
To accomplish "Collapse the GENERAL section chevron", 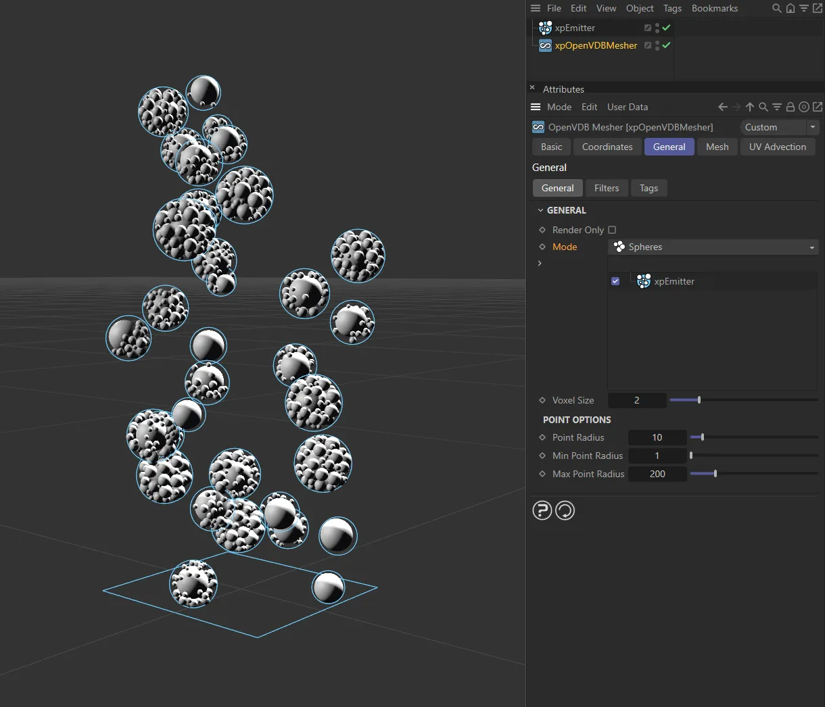I will 540,210.
